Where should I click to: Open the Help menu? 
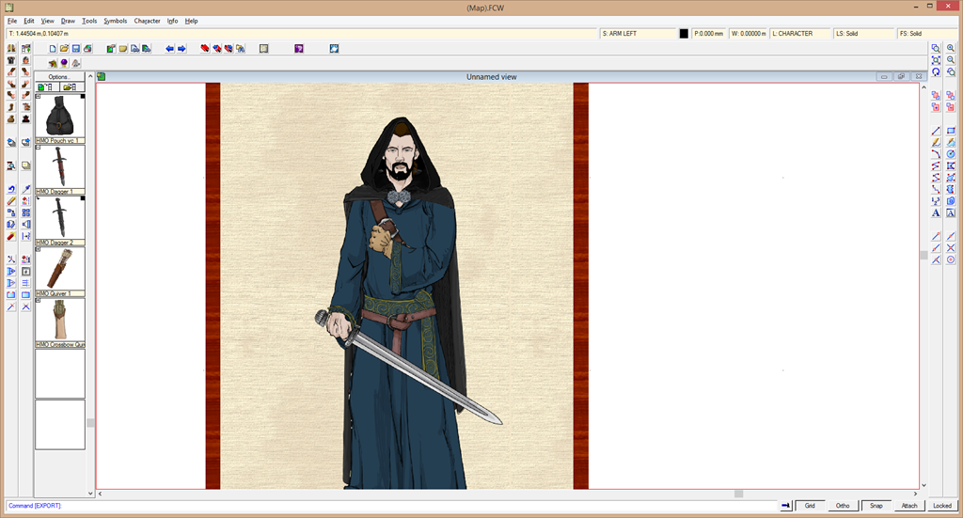pyautogui.click(x=191, y=21)
